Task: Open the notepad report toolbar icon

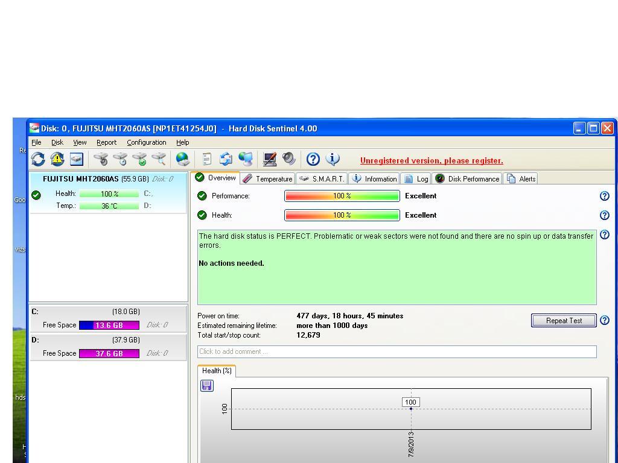Action: [x=206, y=159]
